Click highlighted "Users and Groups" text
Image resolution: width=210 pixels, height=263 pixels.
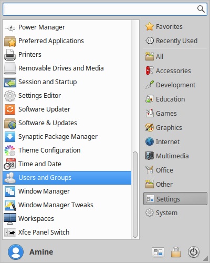pyautogui.click(x=45, y=178)
